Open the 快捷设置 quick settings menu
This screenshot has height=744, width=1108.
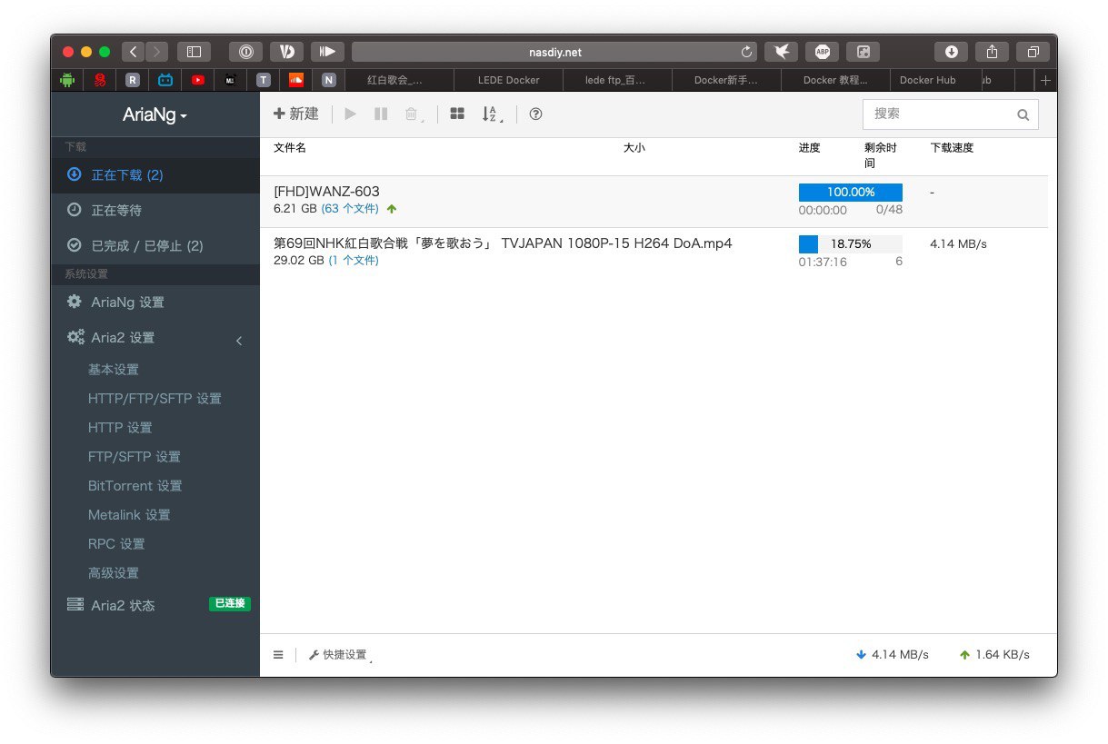point(340,655)
